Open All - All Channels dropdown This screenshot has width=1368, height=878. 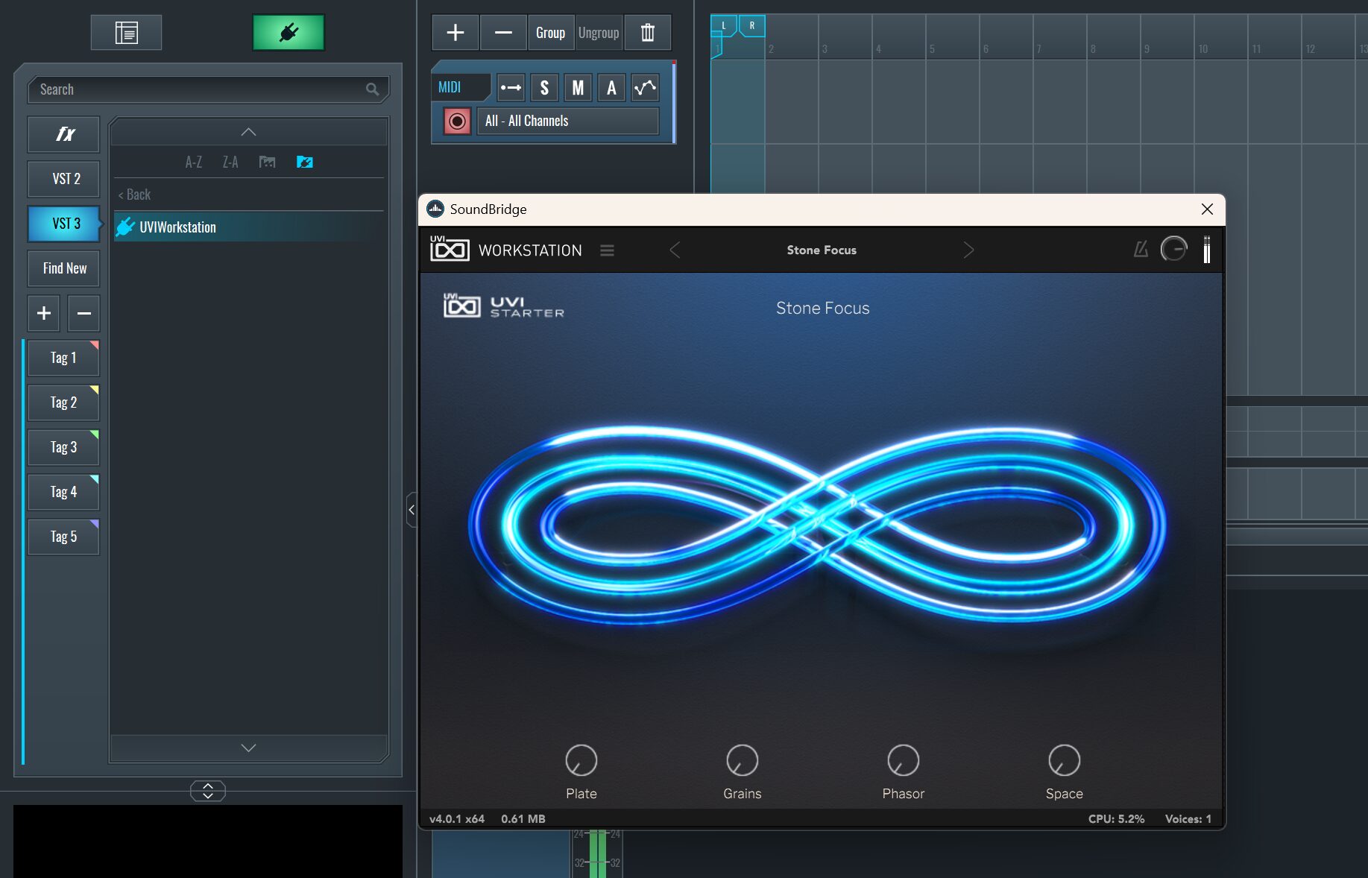[x=568, y=121]
